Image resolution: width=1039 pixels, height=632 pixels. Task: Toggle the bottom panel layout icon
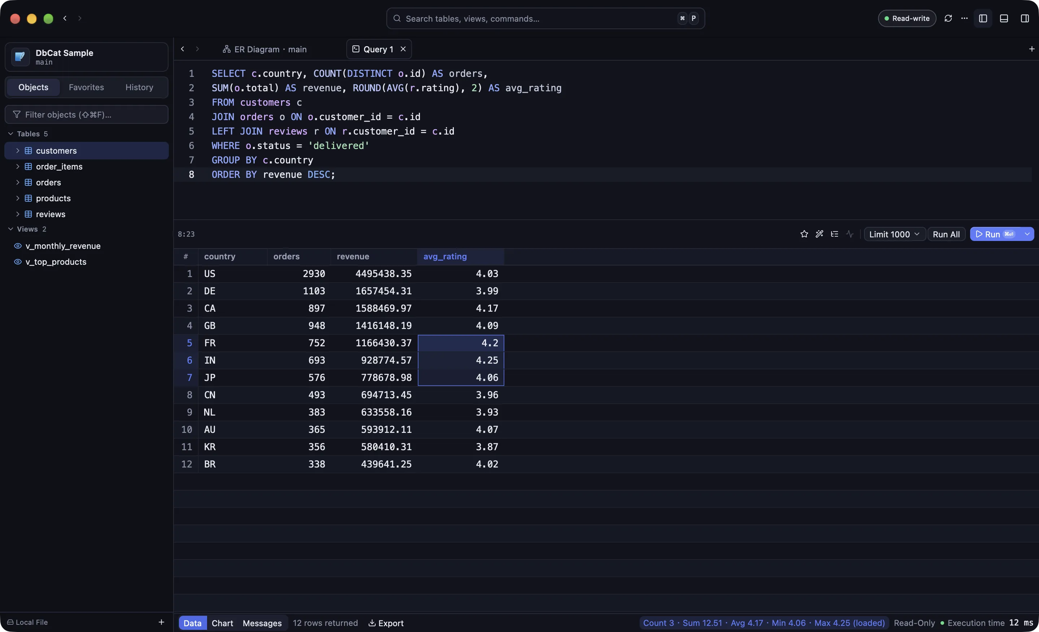1004,18
